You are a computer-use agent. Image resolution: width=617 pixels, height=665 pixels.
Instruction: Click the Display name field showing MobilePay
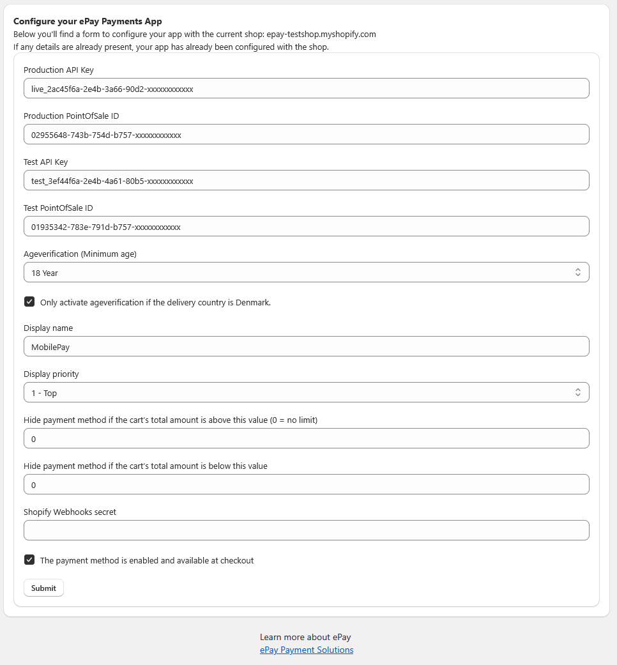[307, 346]
